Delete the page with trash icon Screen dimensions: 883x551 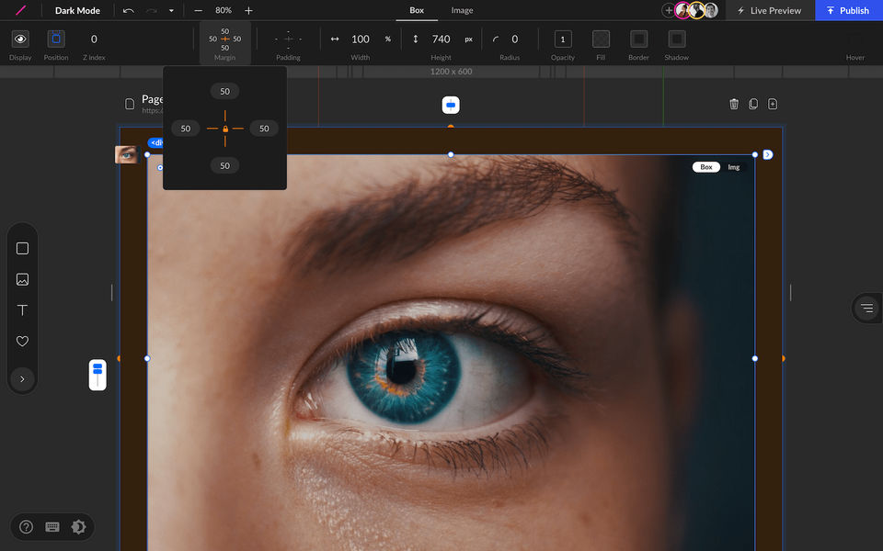tap(734, 104)
